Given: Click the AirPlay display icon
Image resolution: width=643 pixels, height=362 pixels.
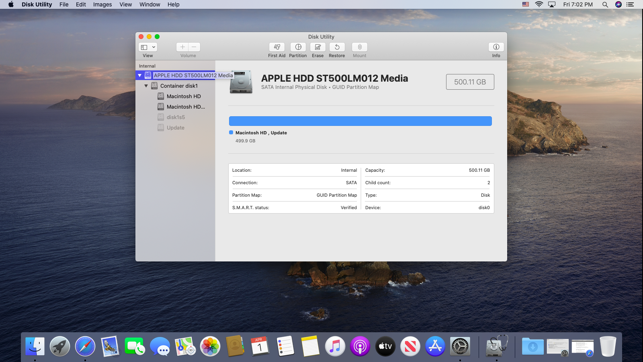Looking at the screenshot, I should [552, 4].
